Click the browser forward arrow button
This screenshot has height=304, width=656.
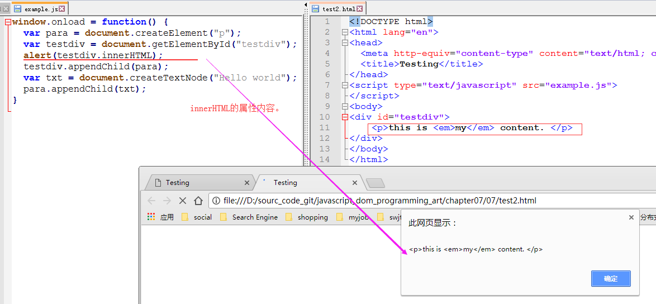[167, 201]
